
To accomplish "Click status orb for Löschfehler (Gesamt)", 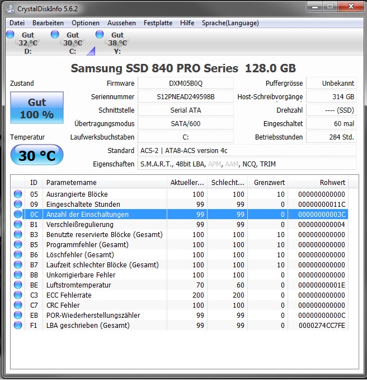I will point(18,254).
